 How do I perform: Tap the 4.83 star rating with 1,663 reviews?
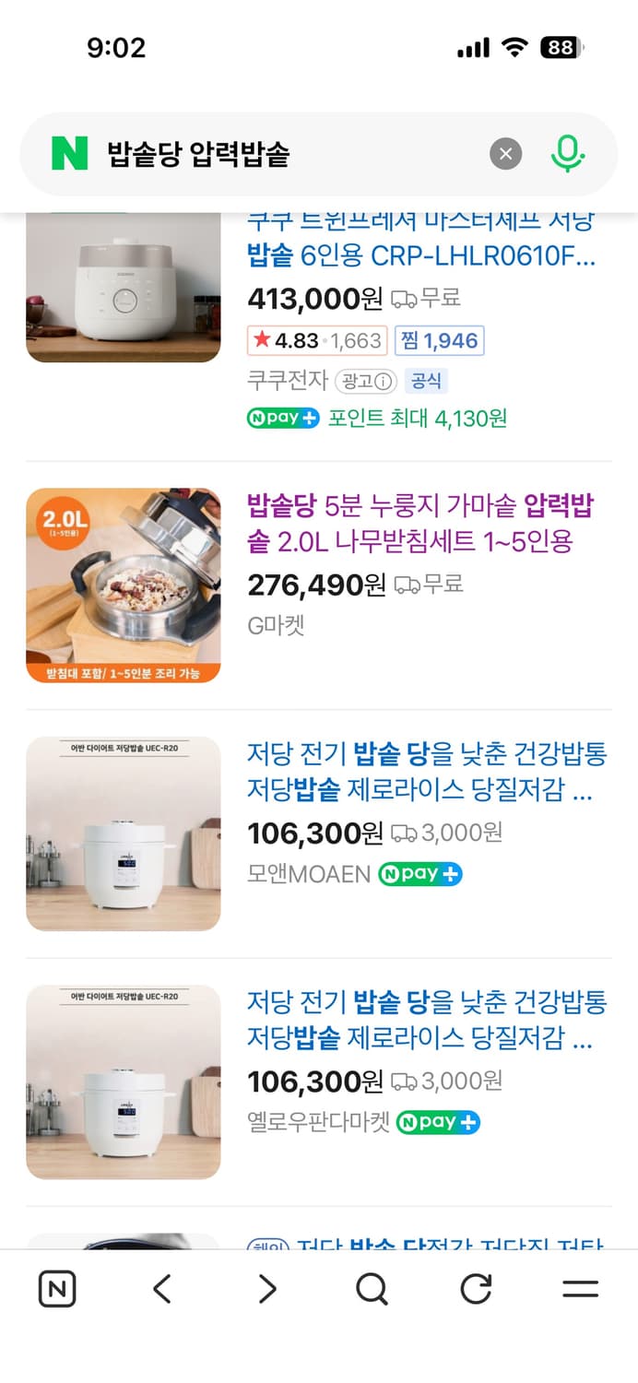click(x=313, y=340)
